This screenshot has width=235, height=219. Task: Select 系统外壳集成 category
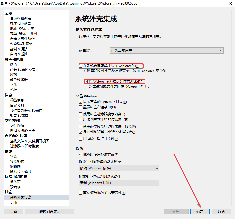point(36,197)
